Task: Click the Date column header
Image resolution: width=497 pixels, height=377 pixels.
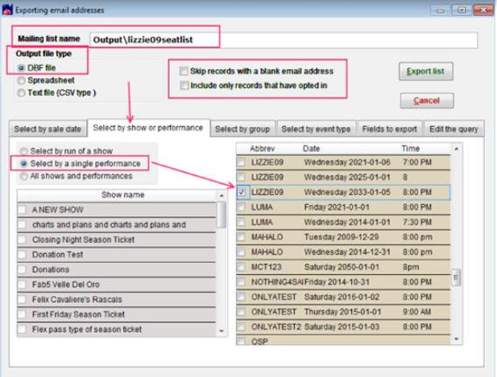Action: (312, 149)
